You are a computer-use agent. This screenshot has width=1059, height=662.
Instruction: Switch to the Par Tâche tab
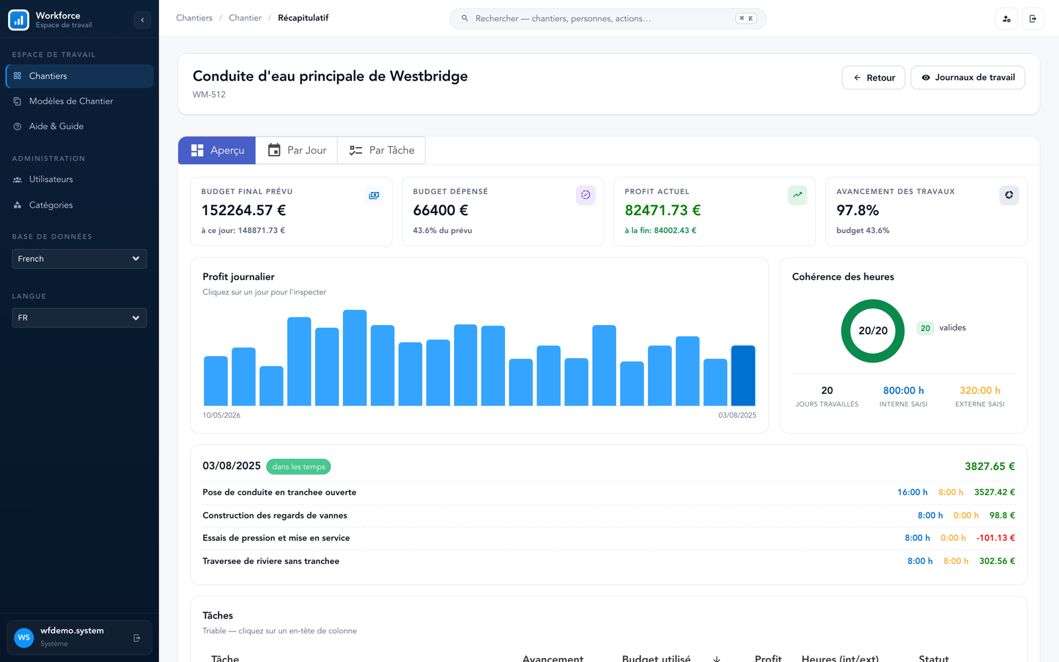pyautogui.click(x=381, y=150)
